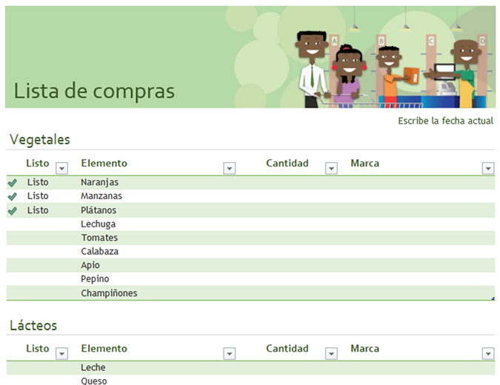Click the shoppers illustration in the banner
The height and width of the screenshot is (385, 500).
coord(390,69)
